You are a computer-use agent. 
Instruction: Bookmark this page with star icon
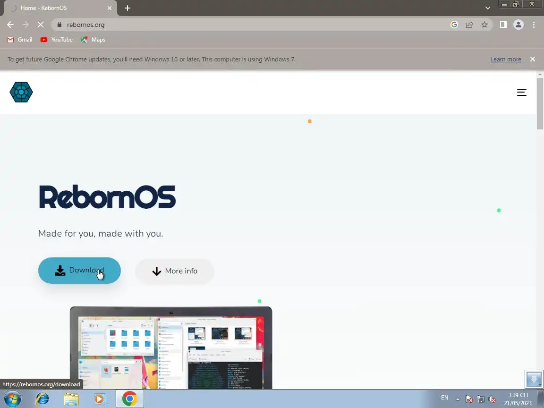484,25
